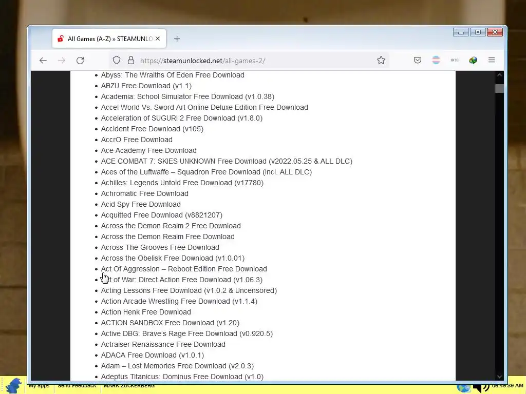The height and width of the screenshot is (394, 526).
Task: Save page to Pocket
Action: pos(417,61)
